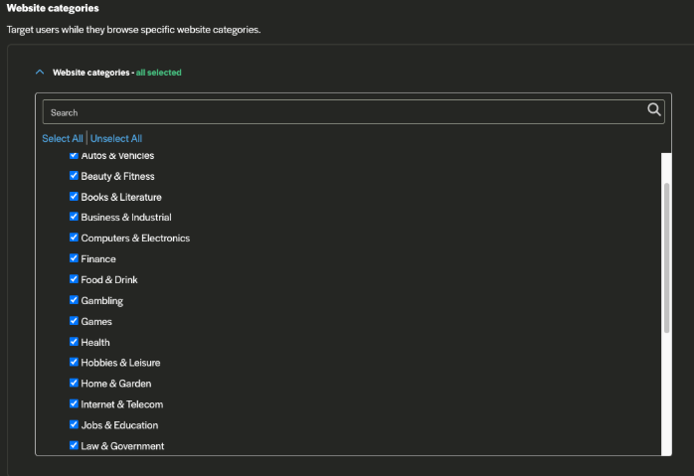This screenshot has height=476, width=694.
Task: Disable the Food & Drink checkbox
Action: 74,280
